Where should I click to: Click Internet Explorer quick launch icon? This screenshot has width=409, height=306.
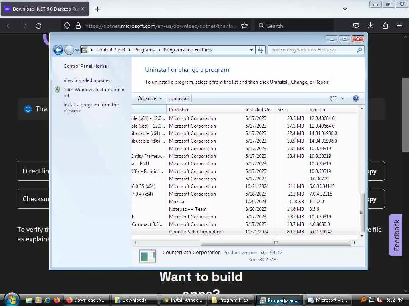(47, 300)
